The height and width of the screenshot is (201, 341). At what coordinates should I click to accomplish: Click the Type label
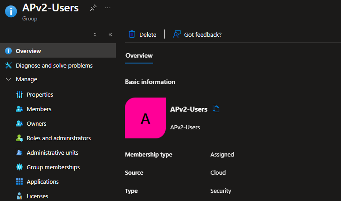131,191
